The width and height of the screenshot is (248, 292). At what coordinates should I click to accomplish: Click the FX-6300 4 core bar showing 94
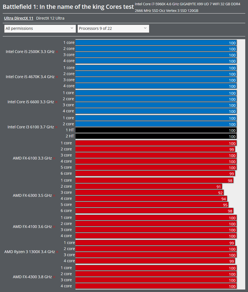151,198
